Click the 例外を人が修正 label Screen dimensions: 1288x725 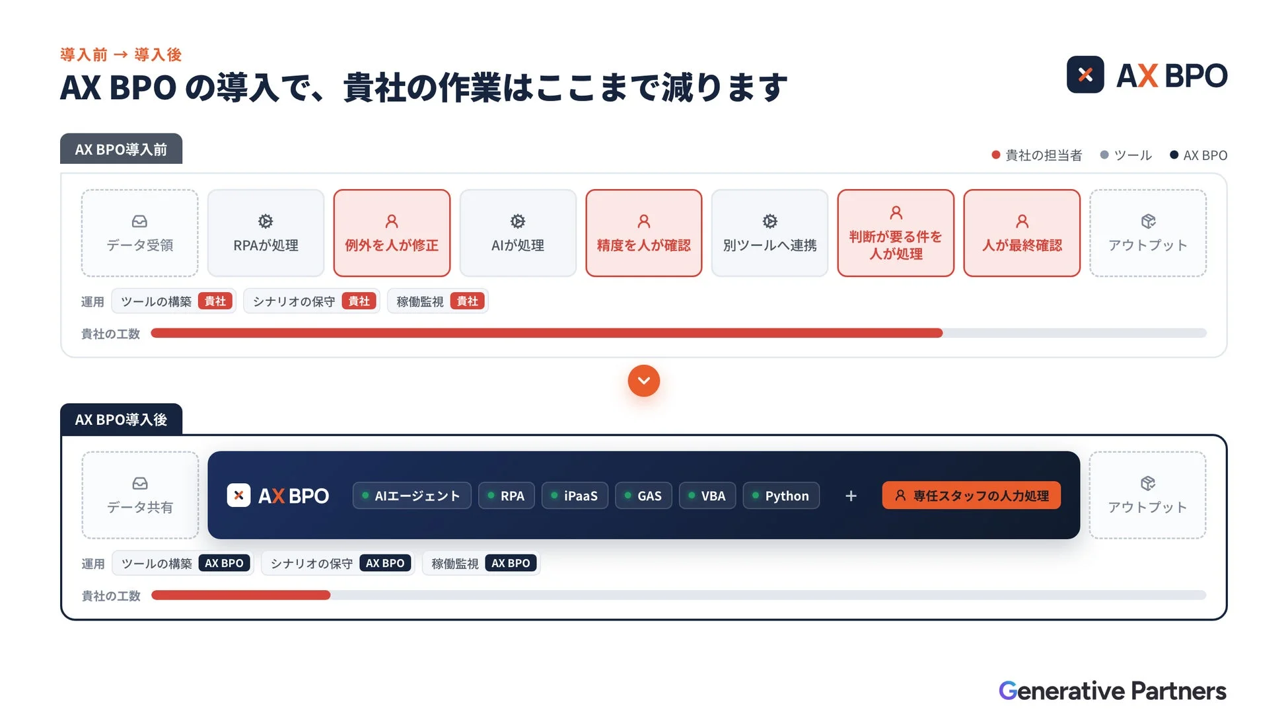pos(392,245)
